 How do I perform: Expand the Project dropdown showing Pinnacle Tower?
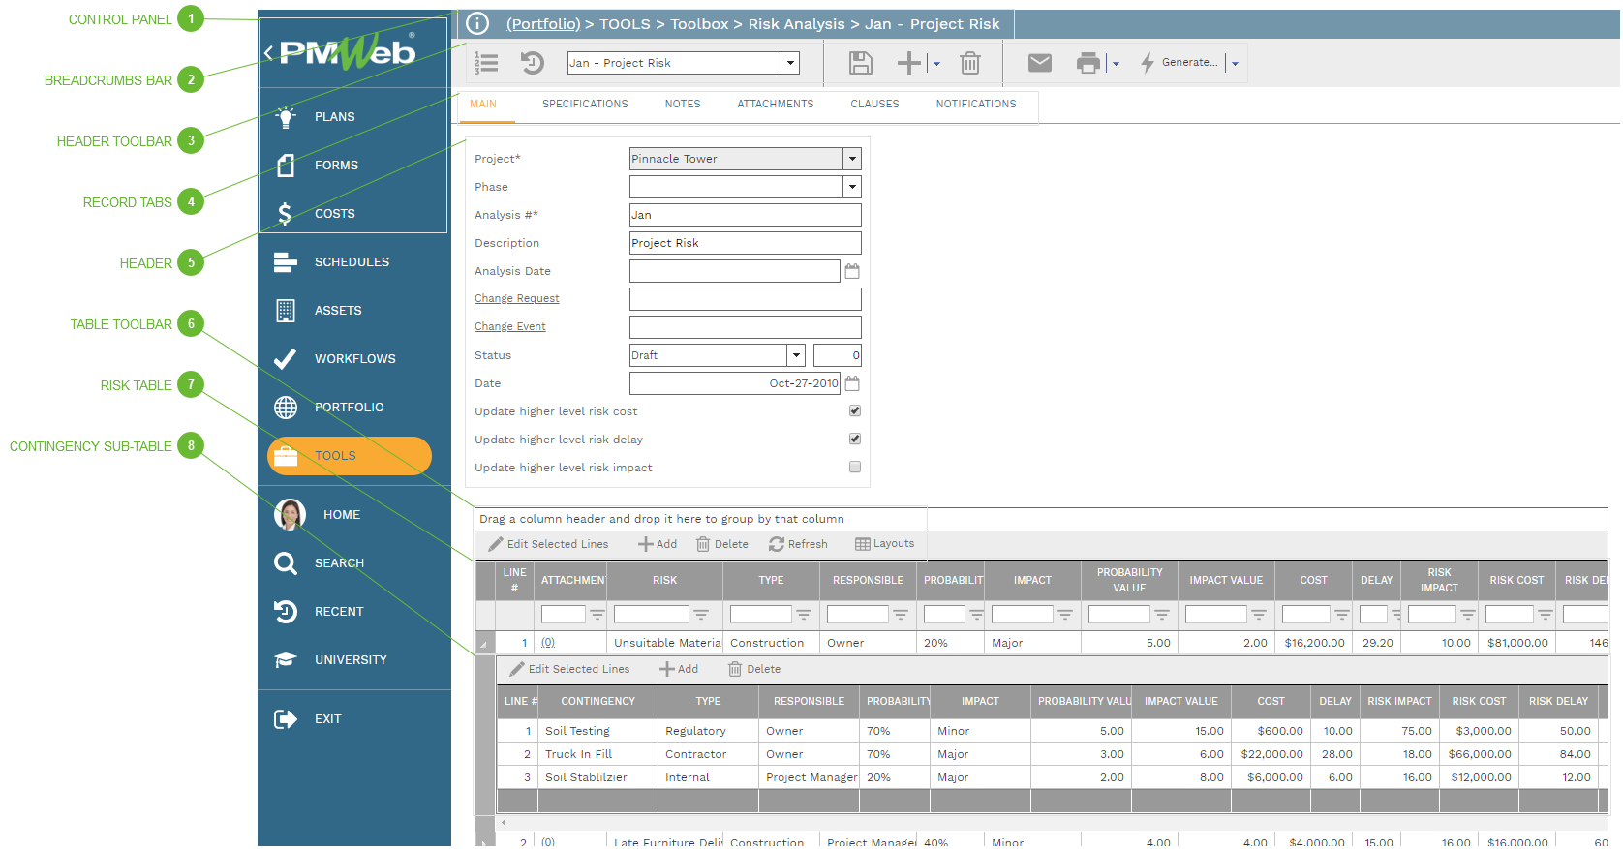click(x=852, y=159)
